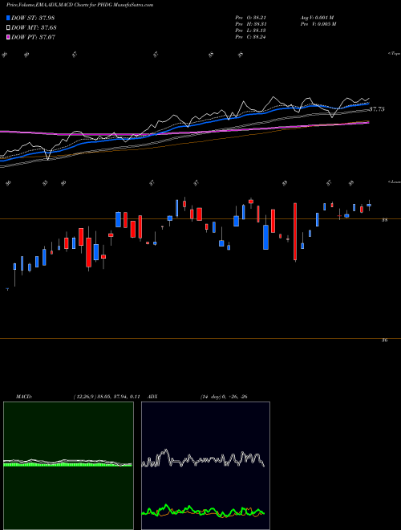Click the 'Pre V: 0.005 M' value
This screenshot has width=401, height=530.
tap(318, 24)
